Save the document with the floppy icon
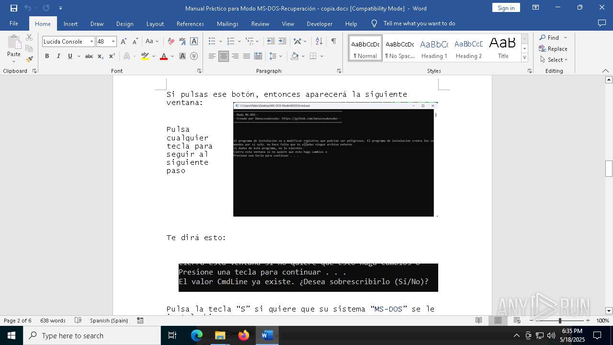This screenshot has height=345, width=613. click(14, 8)
